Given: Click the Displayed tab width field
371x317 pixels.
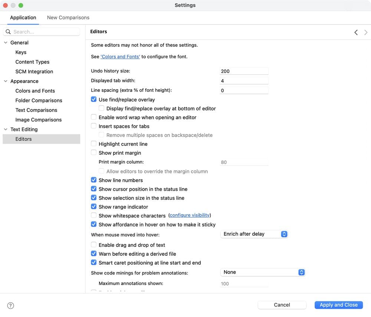Looking at the screenshot, I should click(244, 81).
